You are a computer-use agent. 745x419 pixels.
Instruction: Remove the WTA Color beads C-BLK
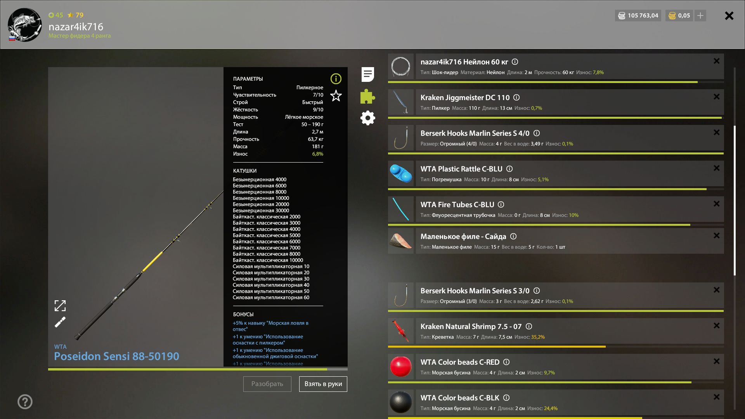click(x=716, y=397)
